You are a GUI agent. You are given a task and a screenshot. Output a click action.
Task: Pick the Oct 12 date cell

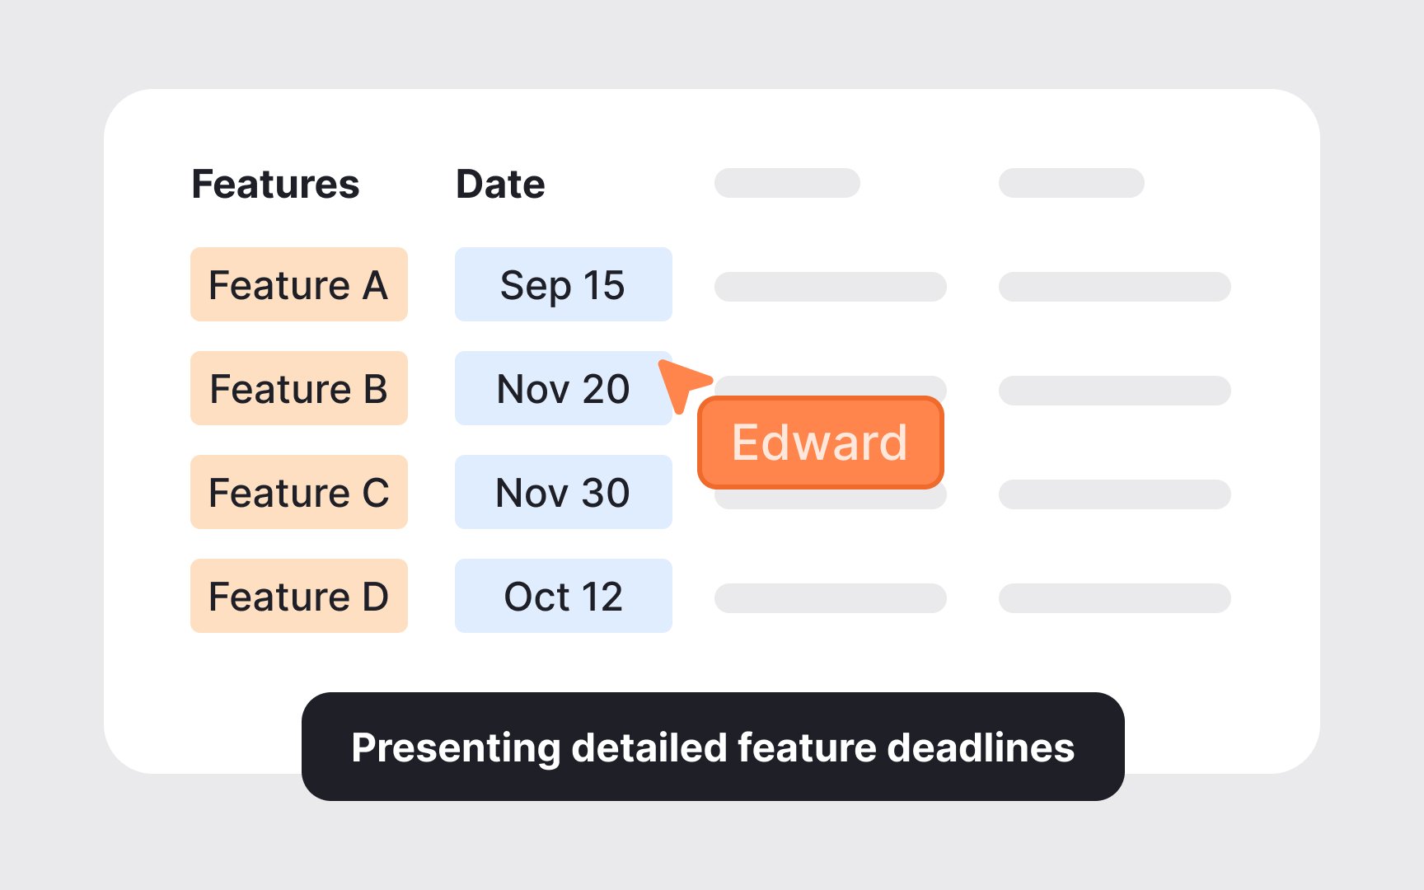[x=563, y=597]
